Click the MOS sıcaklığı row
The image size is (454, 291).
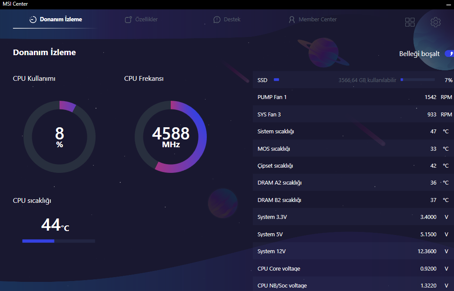pyautogui.click(x=353, y=149)
